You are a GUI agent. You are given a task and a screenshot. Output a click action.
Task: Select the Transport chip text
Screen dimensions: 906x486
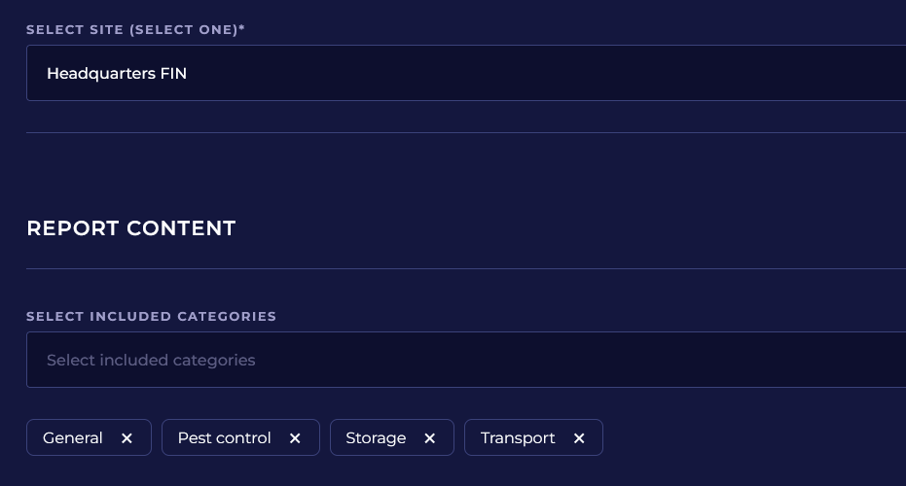click(518, 438)
